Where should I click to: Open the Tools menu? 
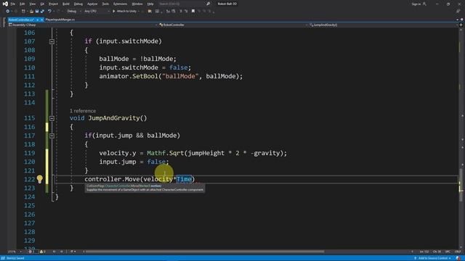(x=105, y=4)
